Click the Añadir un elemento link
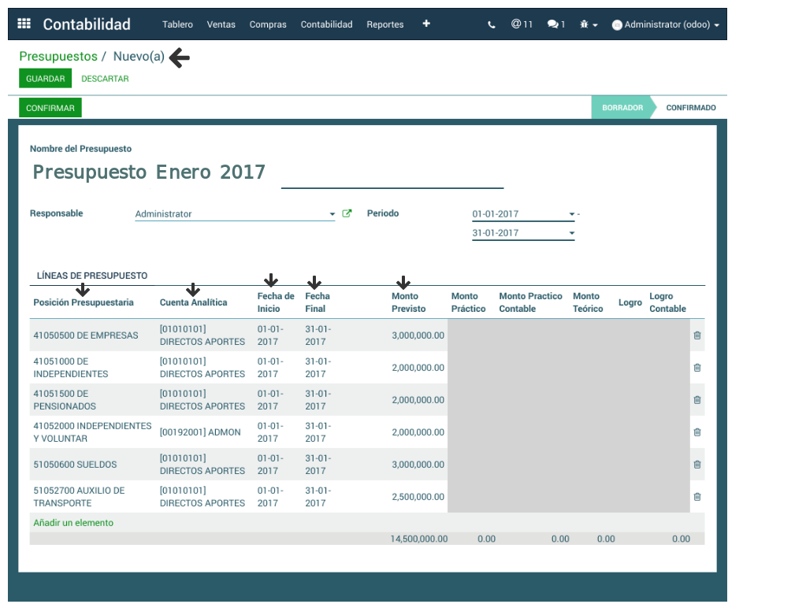Image resolution: width=806 pixels, height=604 pixels. coord(73,523)
